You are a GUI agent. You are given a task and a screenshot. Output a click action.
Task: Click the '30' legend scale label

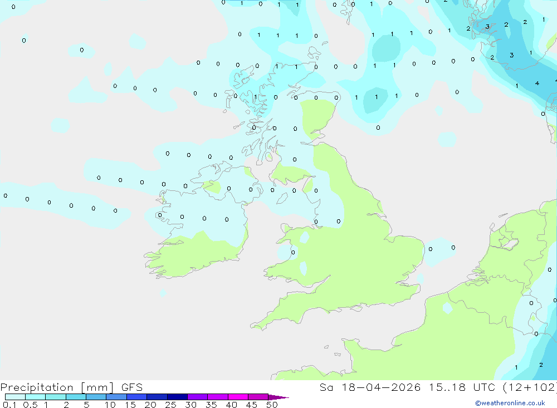click(x=190, y=405)
